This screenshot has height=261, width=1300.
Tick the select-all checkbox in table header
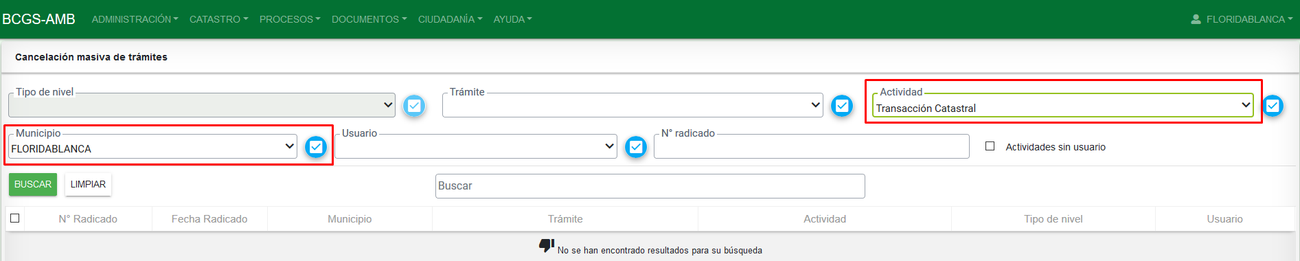pos(14,218)
